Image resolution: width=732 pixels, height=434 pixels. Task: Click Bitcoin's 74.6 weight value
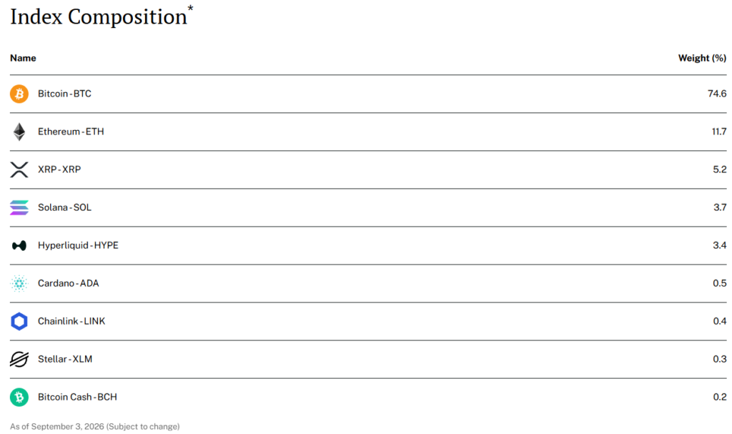[717, 94]
